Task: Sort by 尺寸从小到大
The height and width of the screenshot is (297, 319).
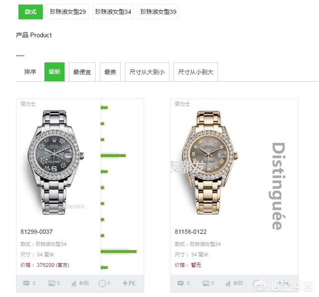Action: click(195, 72)
